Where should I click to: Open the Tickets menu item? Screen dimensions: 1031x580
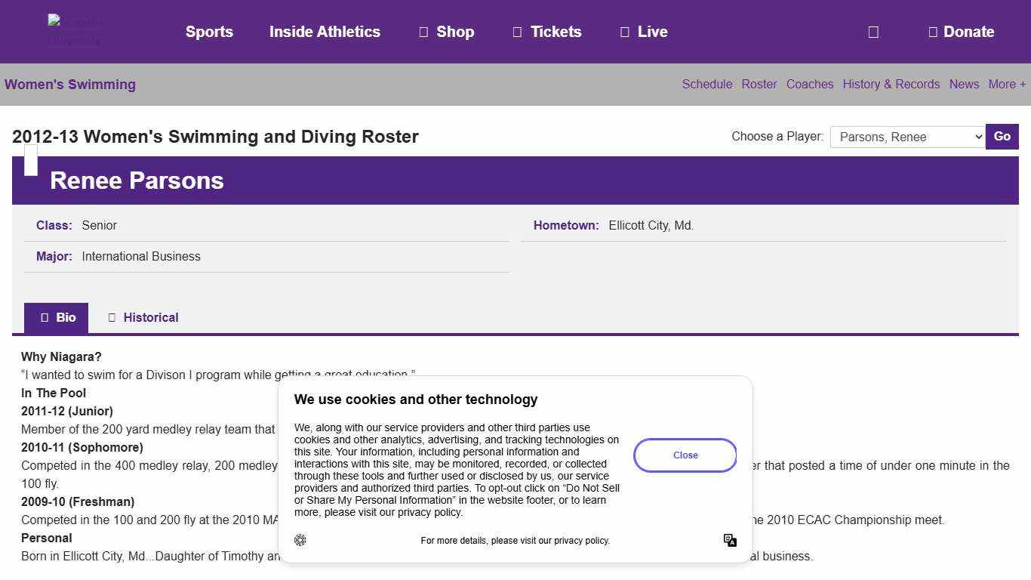547,32
